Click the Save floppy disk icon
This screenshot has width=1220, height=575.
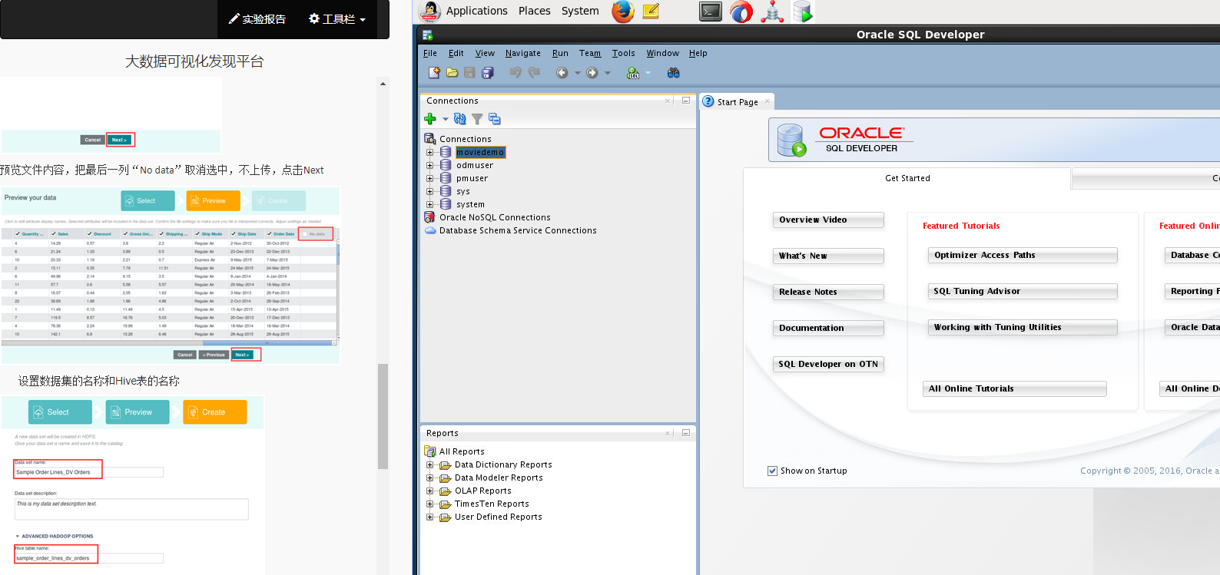point(469,72)
